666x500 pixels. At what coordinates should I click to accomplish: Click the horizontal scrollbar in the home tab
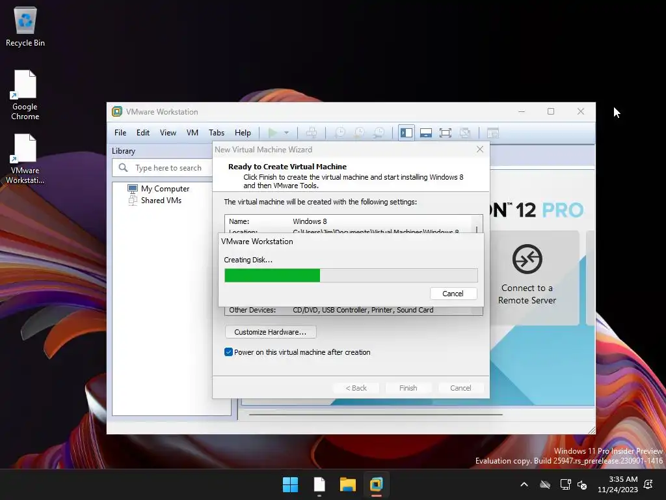[x=376, y=414]
